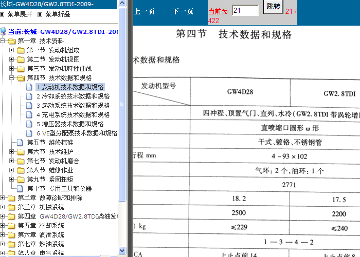
Task: Click folder icon of 第二章 故障诊断和排除
Action: coord(11,198)
